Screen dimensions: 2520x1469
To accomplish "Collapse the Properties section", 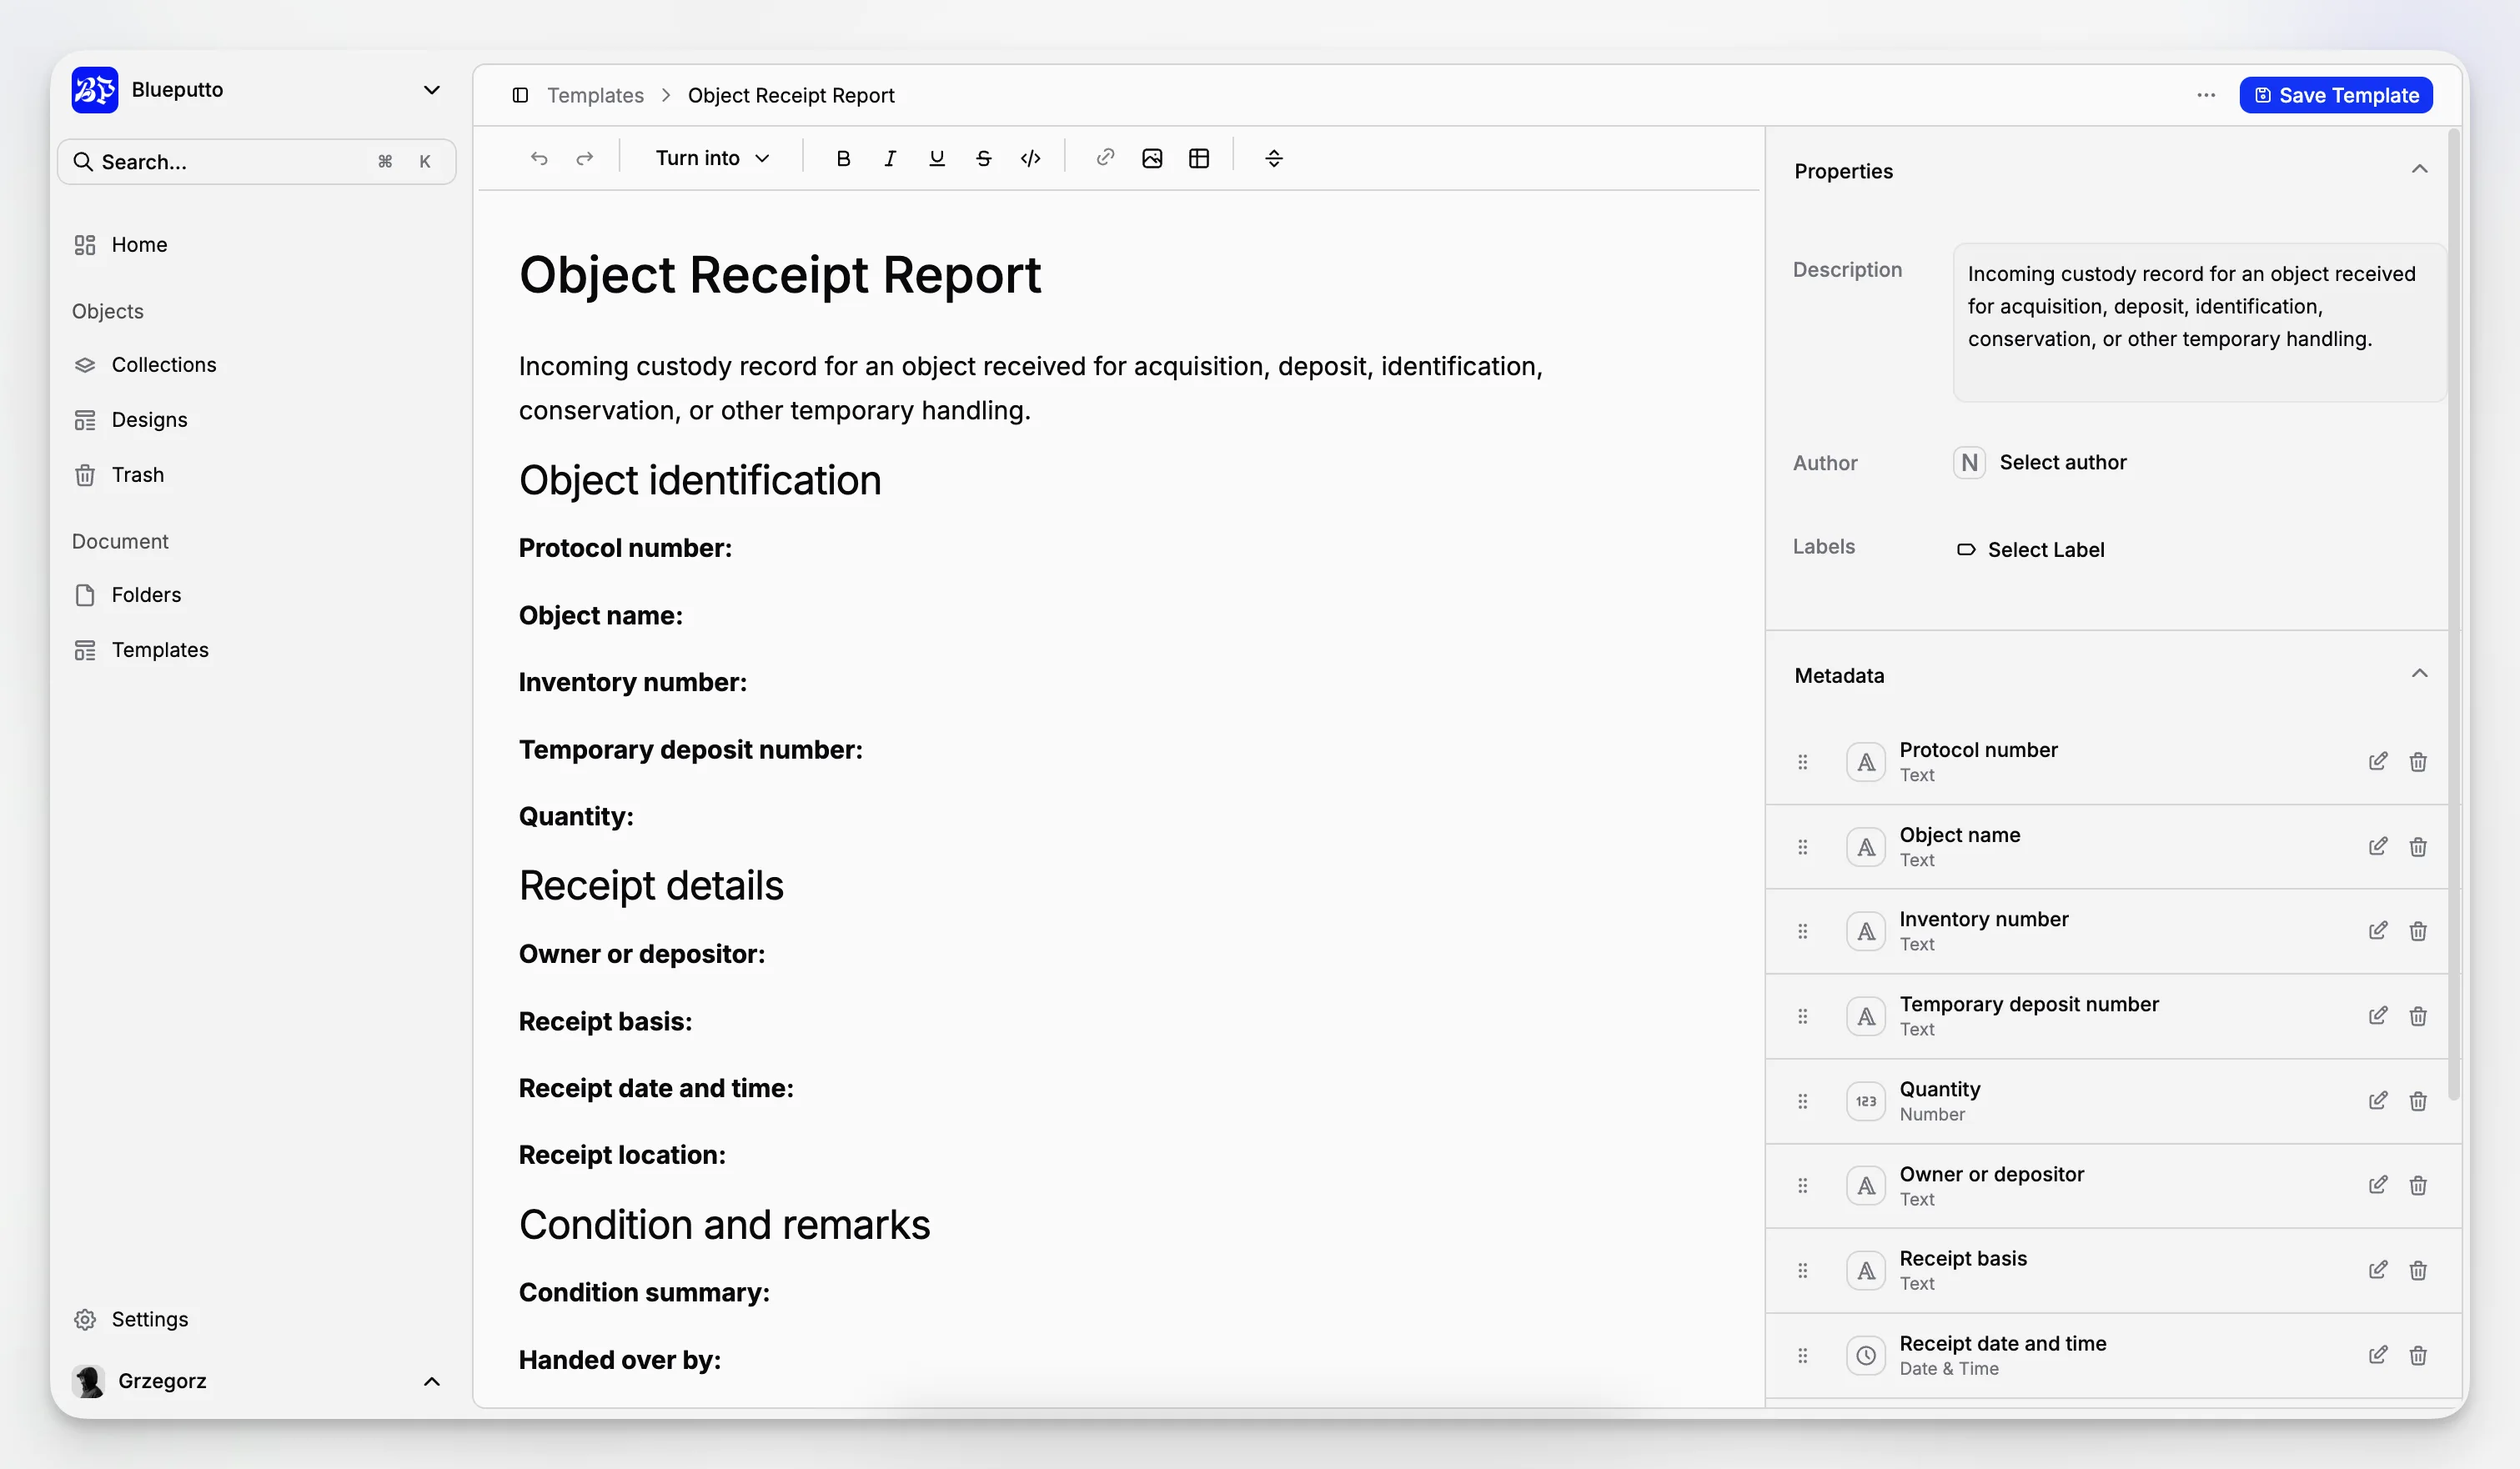I will tap(2419, 170).
